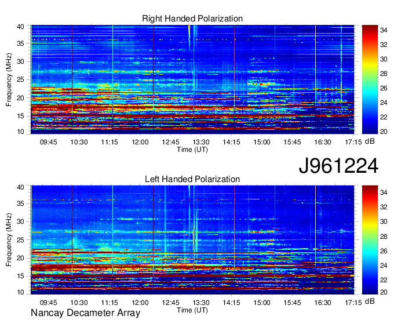
Task: Click the 14:15 time tick under Left Handed plot
Action: (x=231, y=303)
